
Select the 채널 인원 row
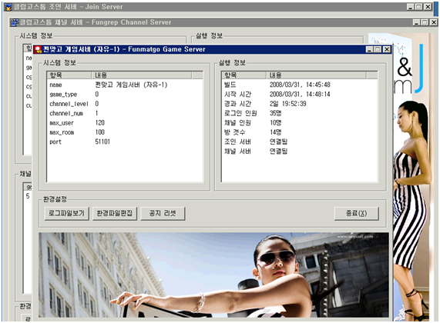tap(300, 123)
